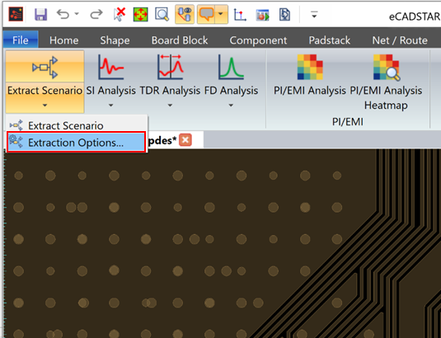Image resolution: width=441 pixels, height=338 pixels.
Task: Click the origin coordinate axes icon
Action: click(x=240, y=14)
